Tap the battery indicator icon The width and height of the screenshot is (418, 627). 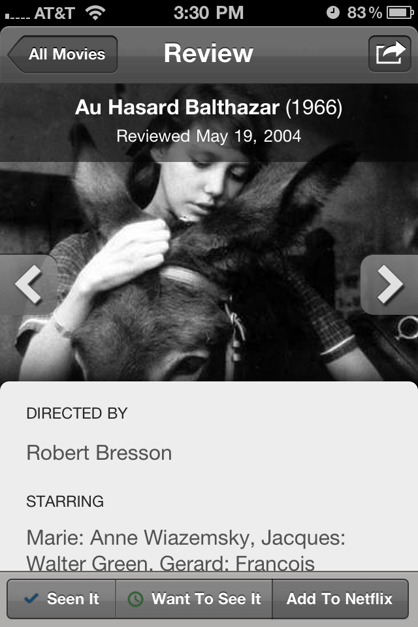coord(400,13)
